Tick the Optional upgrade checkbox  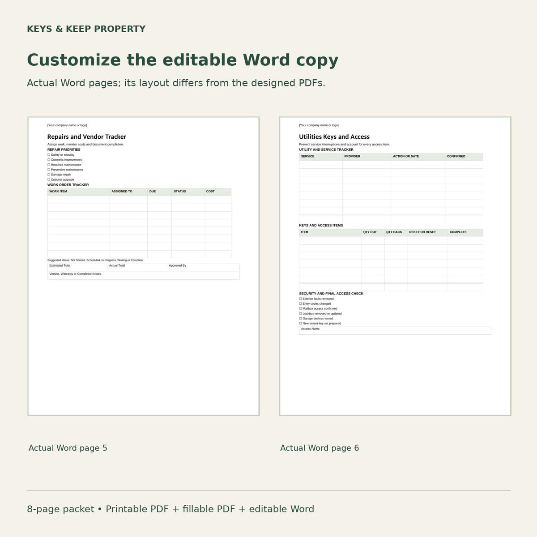(49, 179)
